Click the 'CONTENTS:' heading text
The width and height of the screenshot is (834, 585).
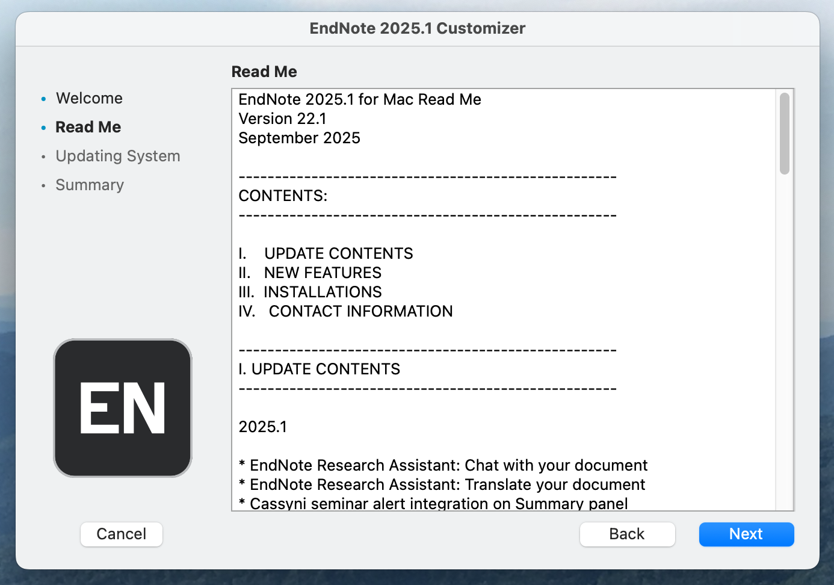pos(283,196)
